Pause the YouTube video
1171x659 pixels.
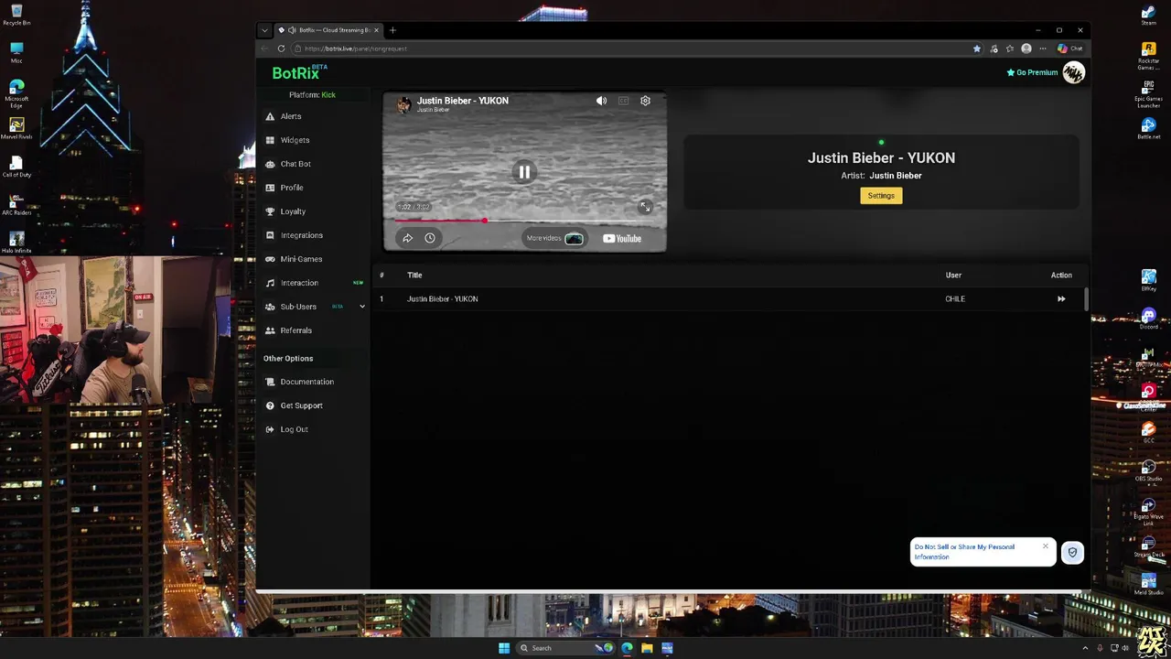tap(524, 172)
